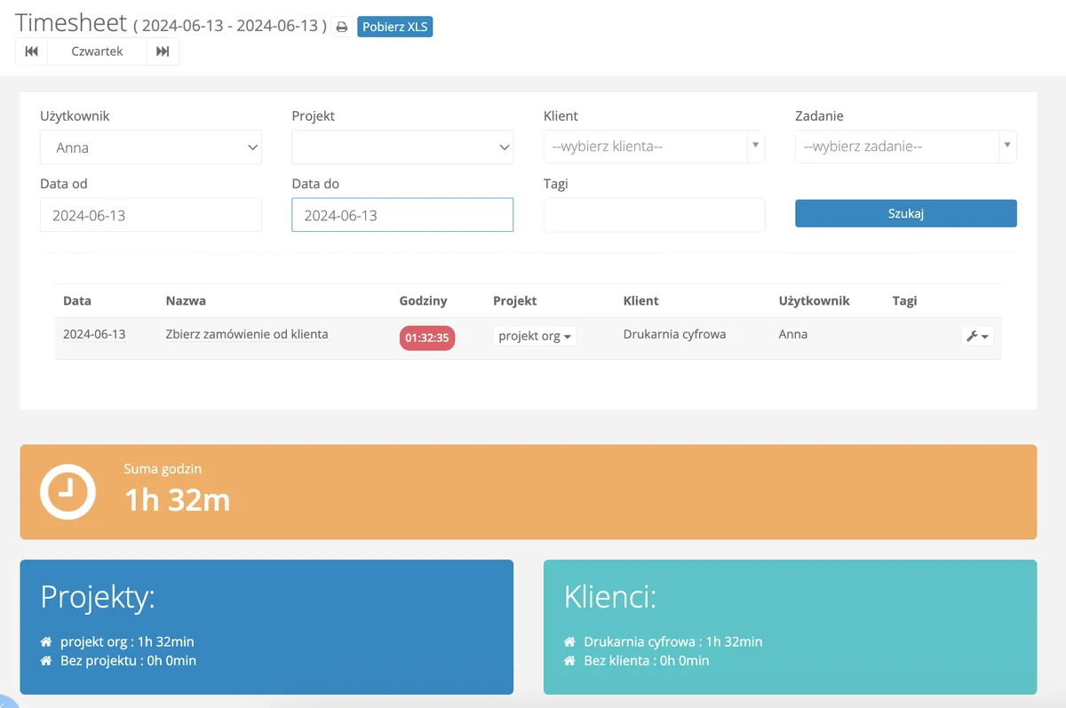Click the 'Tagi' table column header

click(x=905, y=301)
